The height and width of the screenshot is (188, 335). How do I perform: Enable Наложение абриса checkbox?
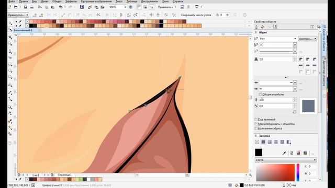point(256,128)
